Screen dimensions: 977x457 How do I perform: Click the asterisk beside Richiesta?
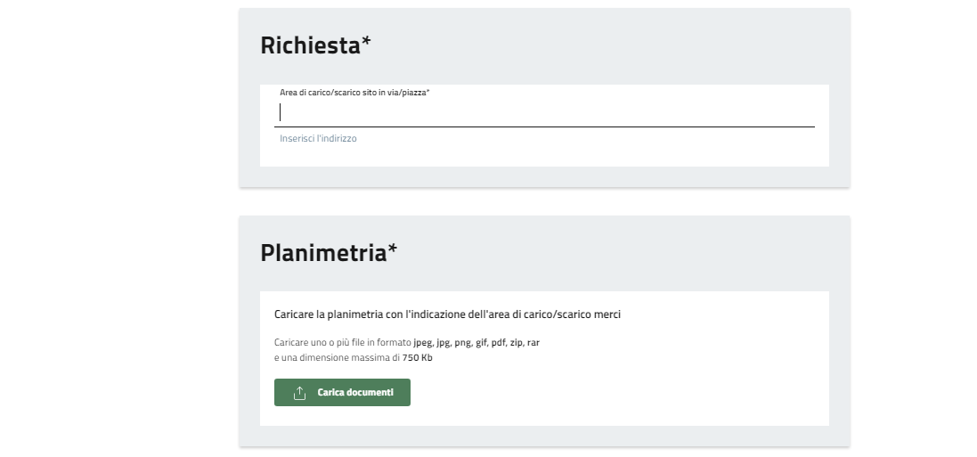(x=365, y=45)
